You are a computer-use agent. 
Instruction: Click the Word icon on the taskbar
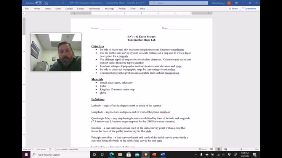pyautogui.click(x=163, y=155)
